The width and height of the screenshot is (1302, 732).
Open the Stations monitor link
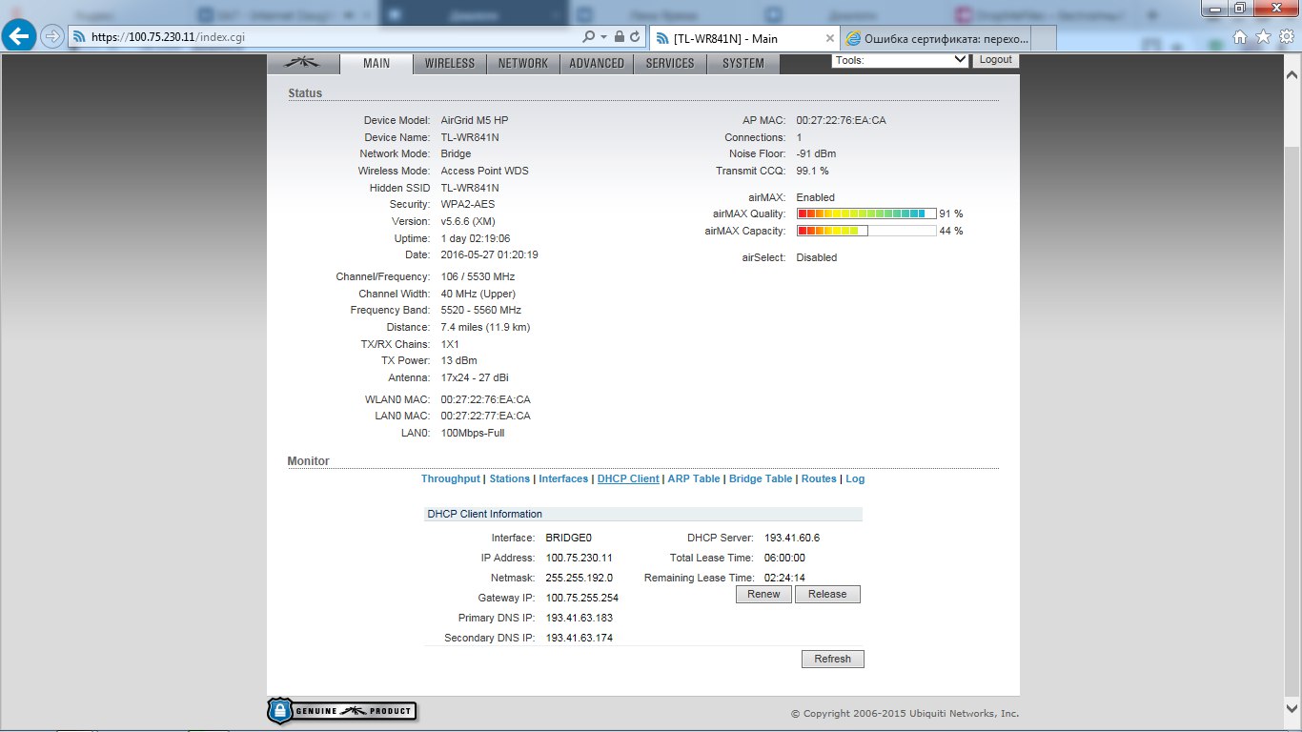(510, 478)
